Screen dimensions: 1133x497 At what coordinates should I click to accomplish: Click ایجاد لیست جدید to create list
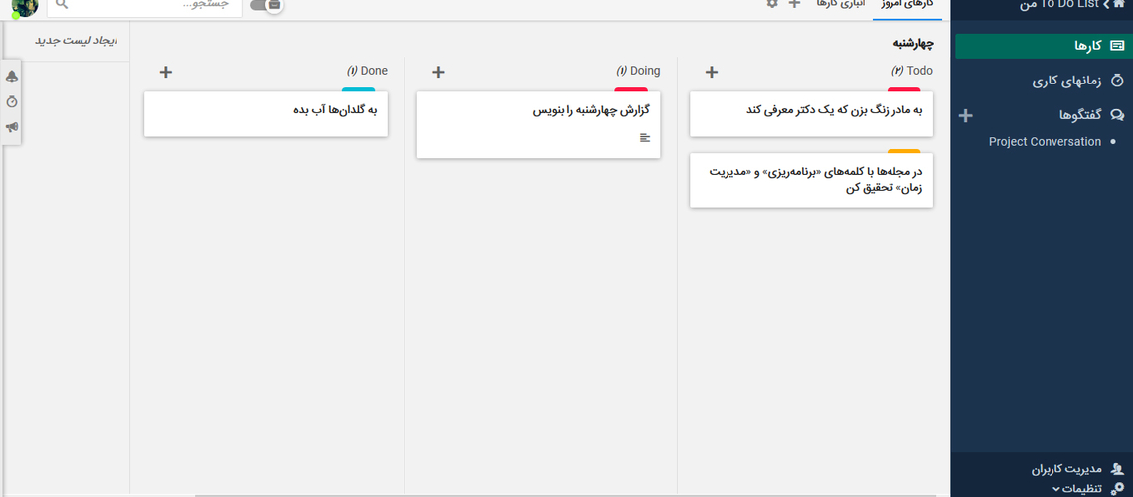[x=76, y=41]
